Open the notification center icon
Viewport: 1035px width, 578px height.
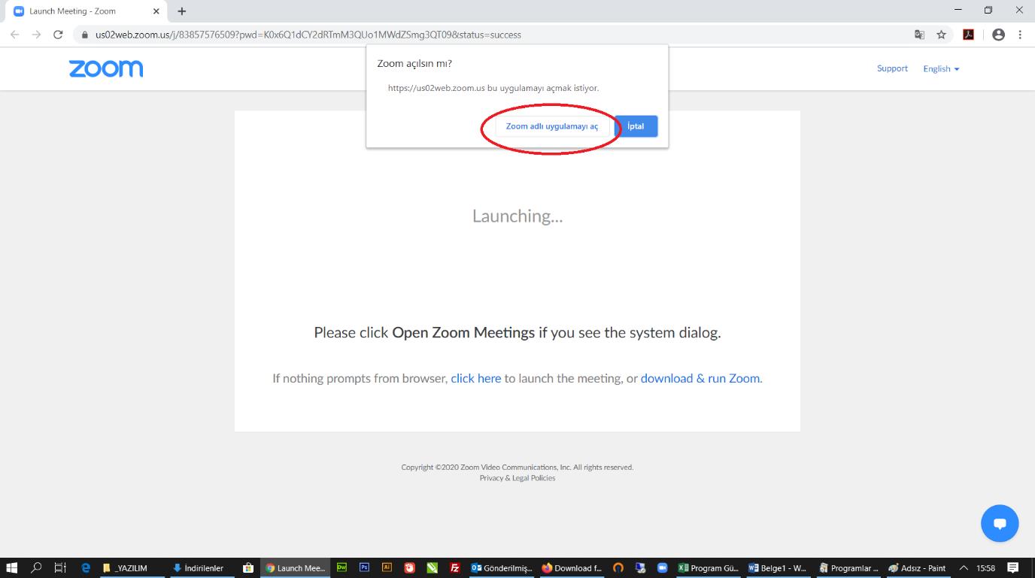[1012, 568]
